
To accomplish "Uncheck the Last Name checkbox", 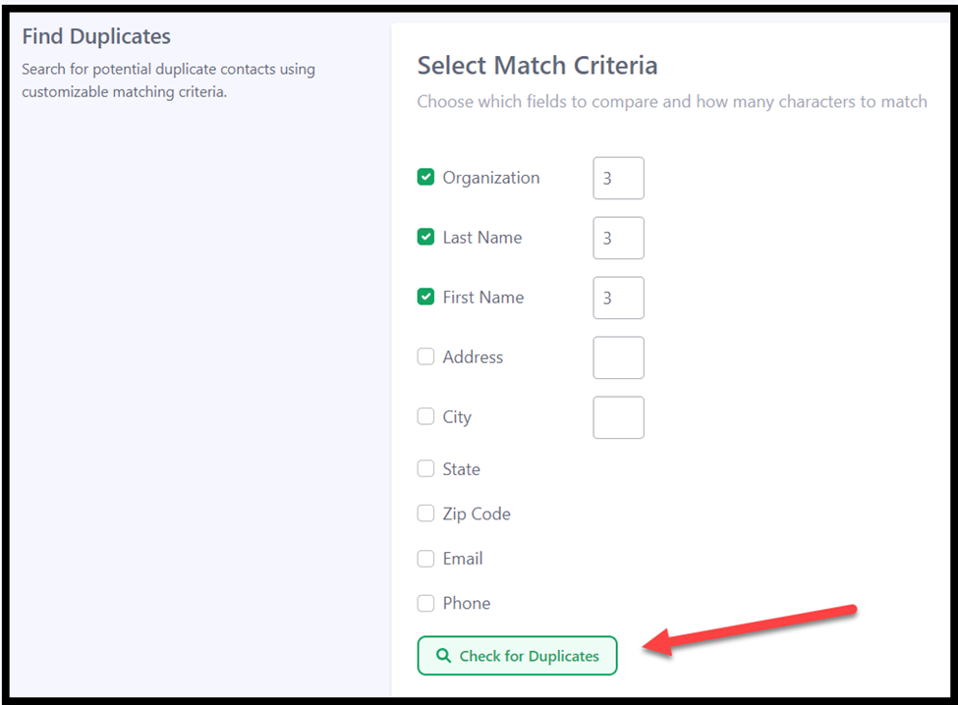I will tap(425, 237).
